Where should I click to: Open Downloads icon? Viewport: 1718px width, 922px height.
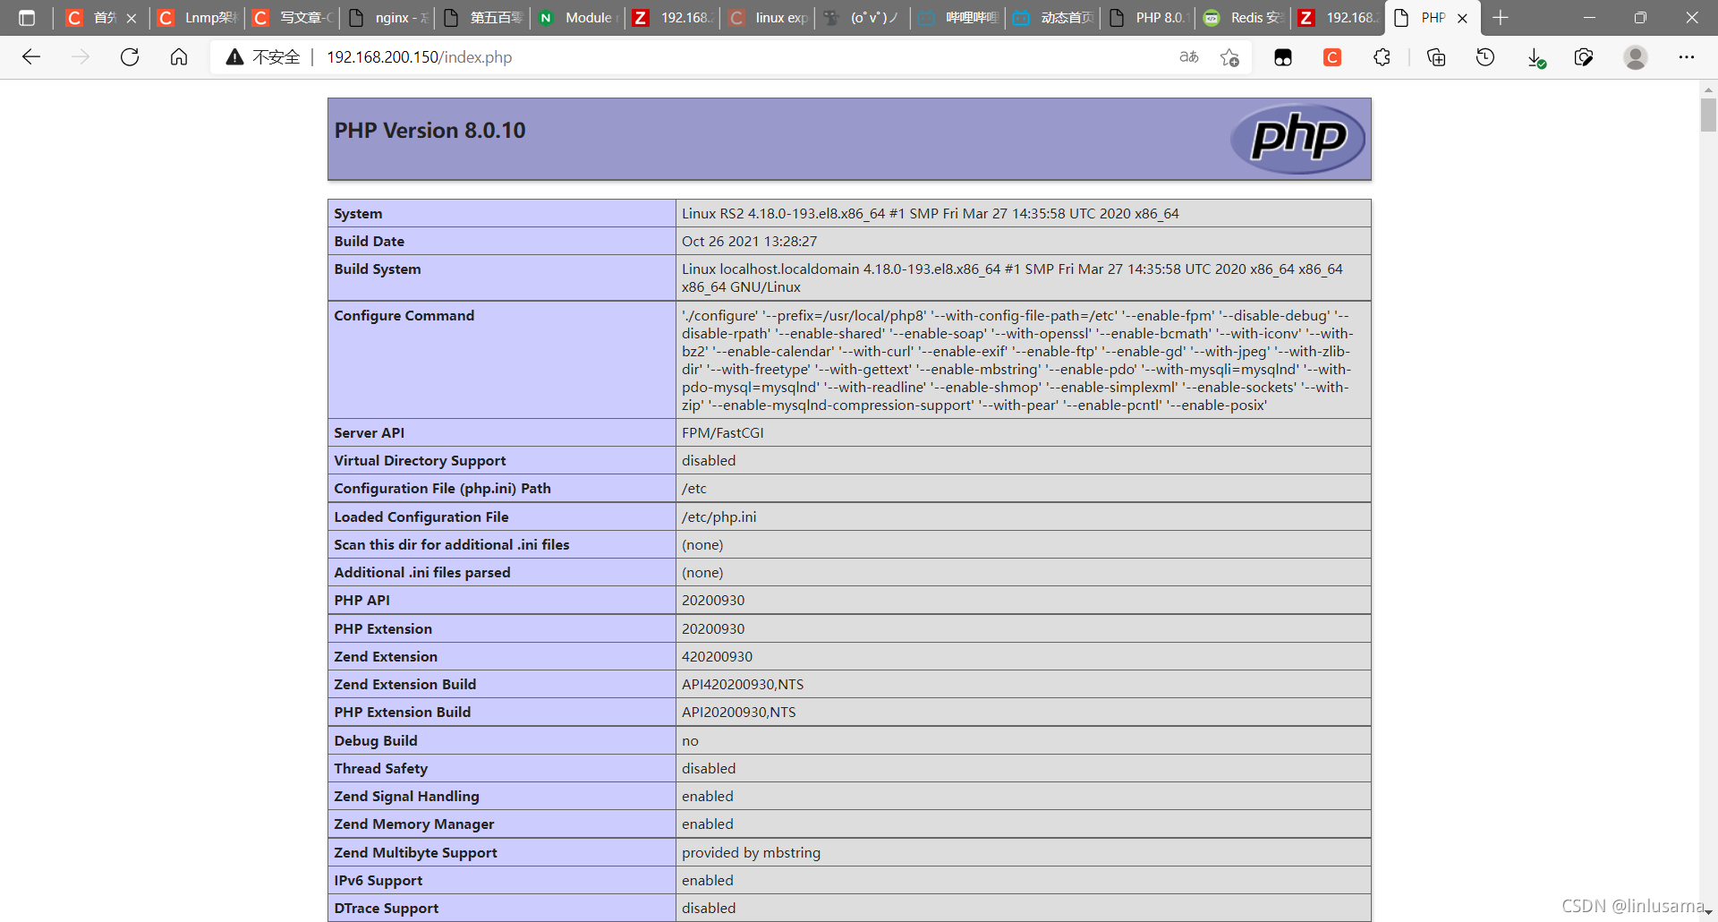tap(1535, 58)
